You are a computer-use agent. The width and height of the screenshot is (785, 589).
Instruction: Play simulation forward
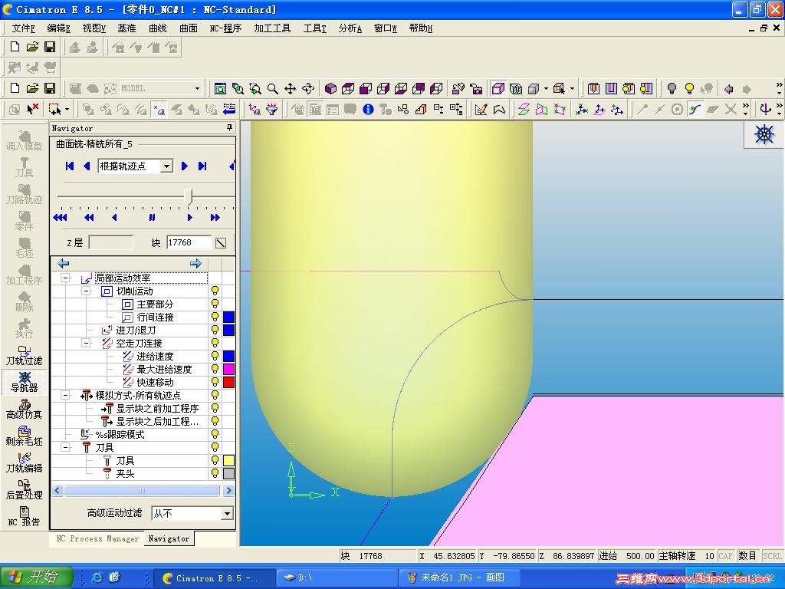coord(189,217)
